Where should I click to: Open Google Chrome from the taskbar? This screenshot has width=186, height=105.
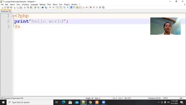[90, 102]
